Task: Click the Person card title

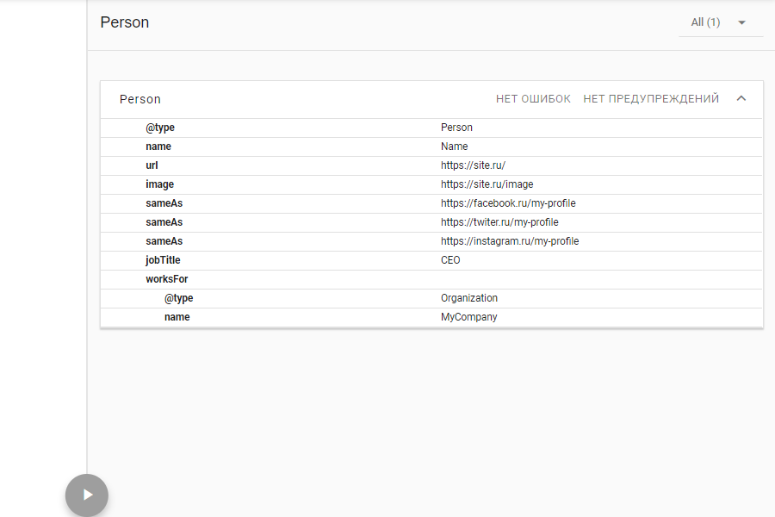Action: [140, 99]
